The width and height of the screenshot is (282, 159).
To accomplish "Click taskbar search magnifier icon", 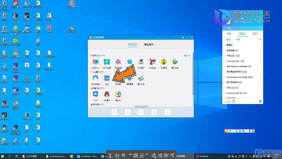I will coord(10,156).
